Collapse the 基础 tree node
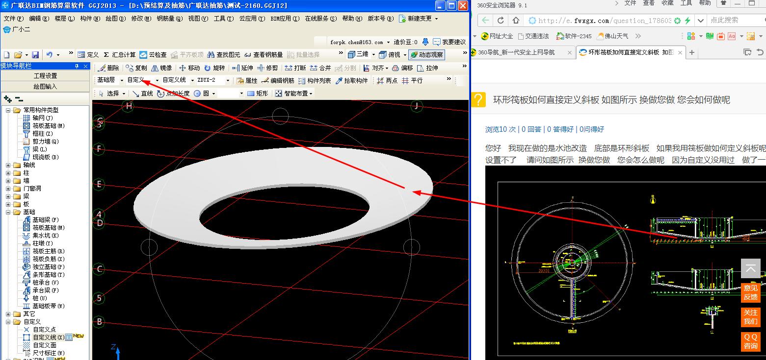This screenshot has height=360, width=766. [x=8, y=212]
